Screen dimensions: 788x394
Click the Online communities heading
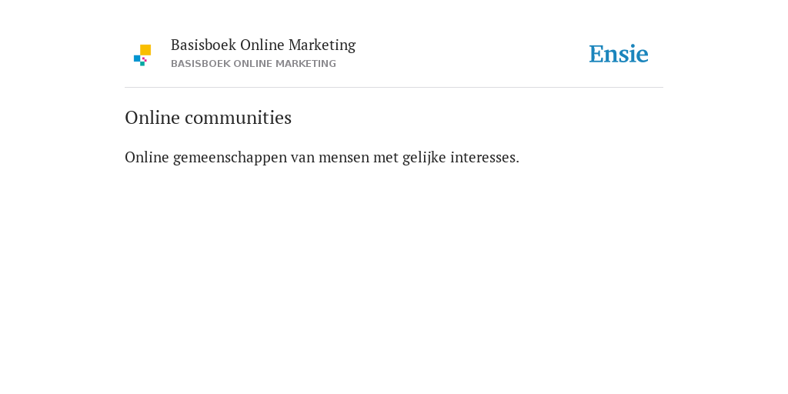(208, 118)
